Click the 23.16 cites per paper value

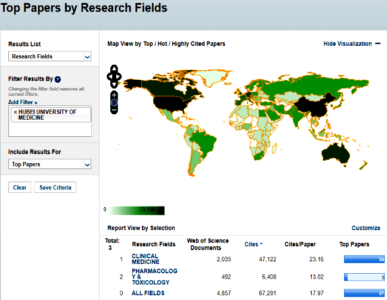(317, 259)
